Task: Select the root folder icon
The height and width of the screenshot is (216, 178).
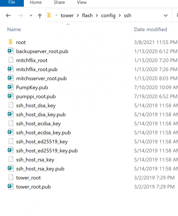Action: point(11,42)
